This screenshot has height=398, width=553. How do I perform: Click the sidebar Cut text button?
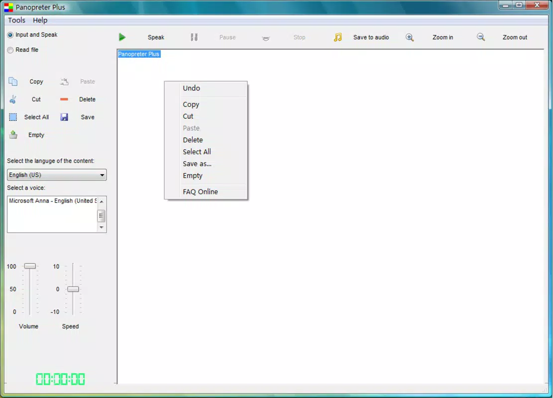(x=36, y=99)
